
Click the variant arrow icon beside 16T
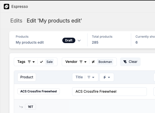[21, 107]
